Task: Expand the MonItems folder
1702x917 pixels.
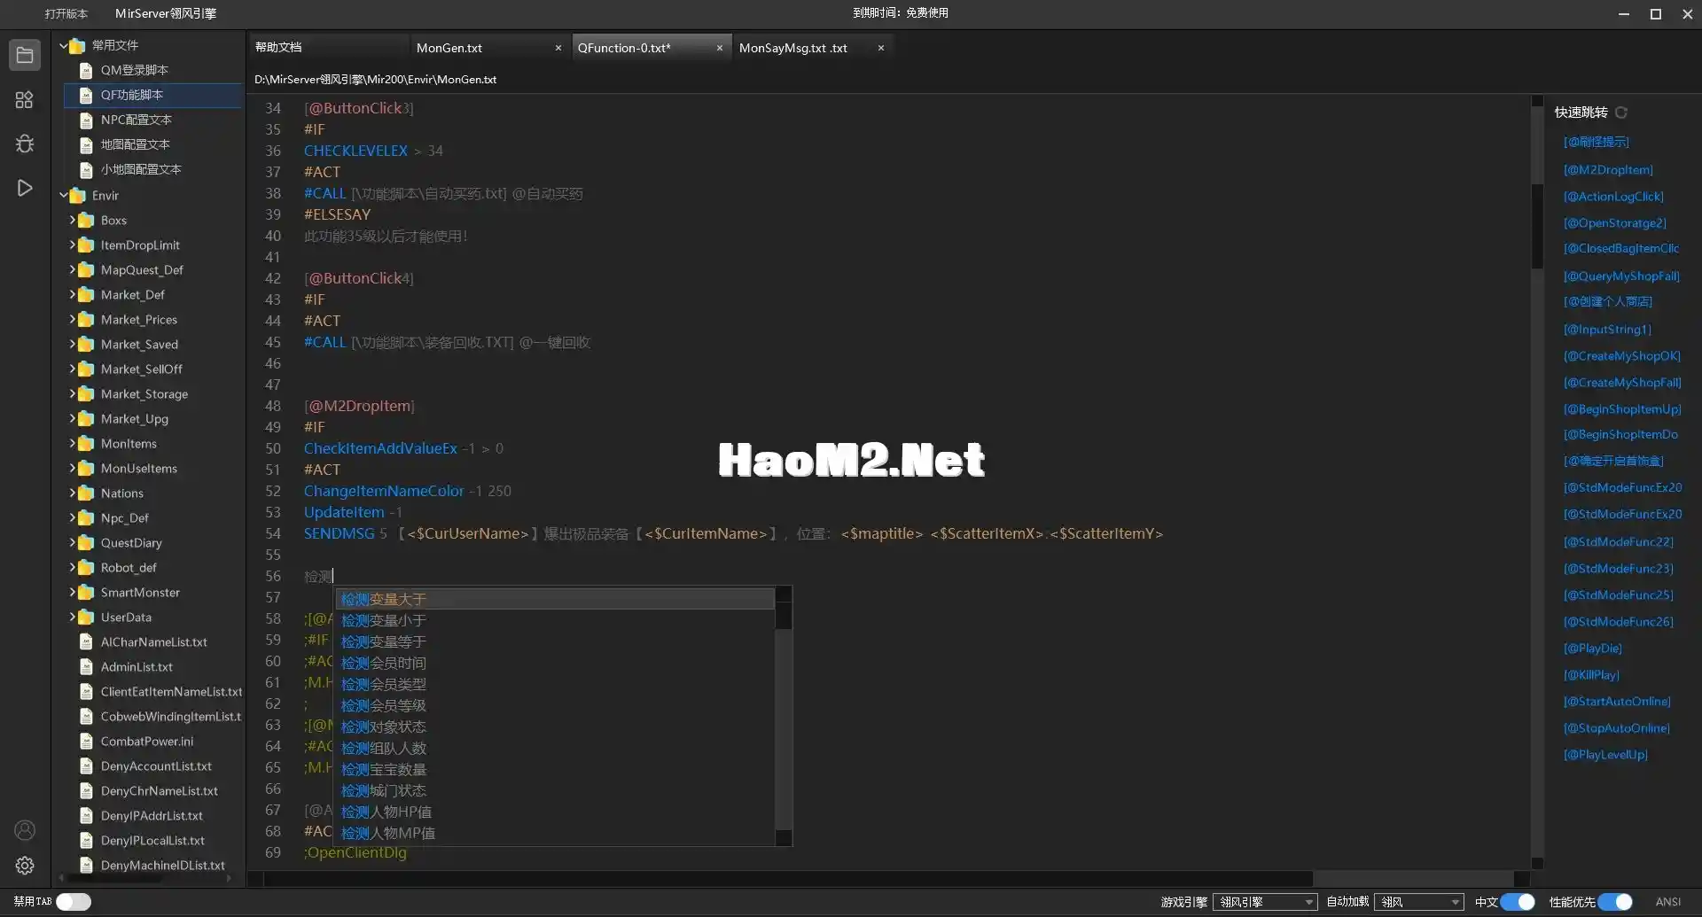Action: (73, 443)
